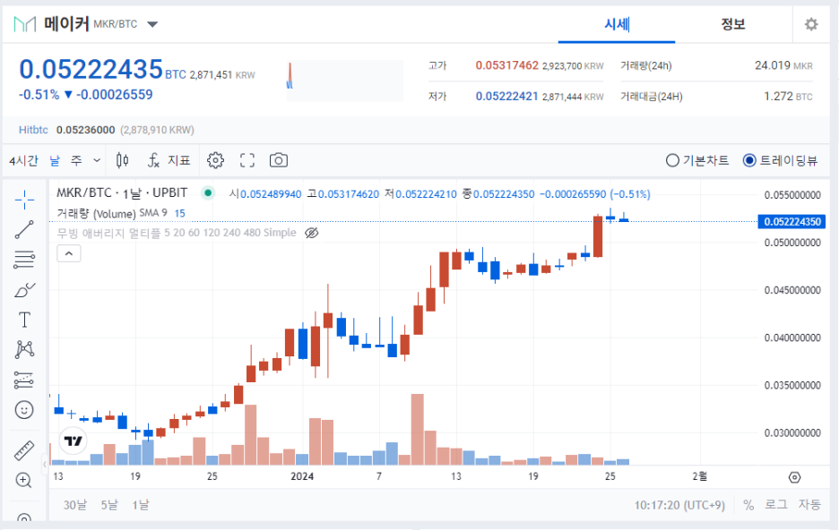Select the 기본차트 radio option
839x530 pixels.
(697, 160)
